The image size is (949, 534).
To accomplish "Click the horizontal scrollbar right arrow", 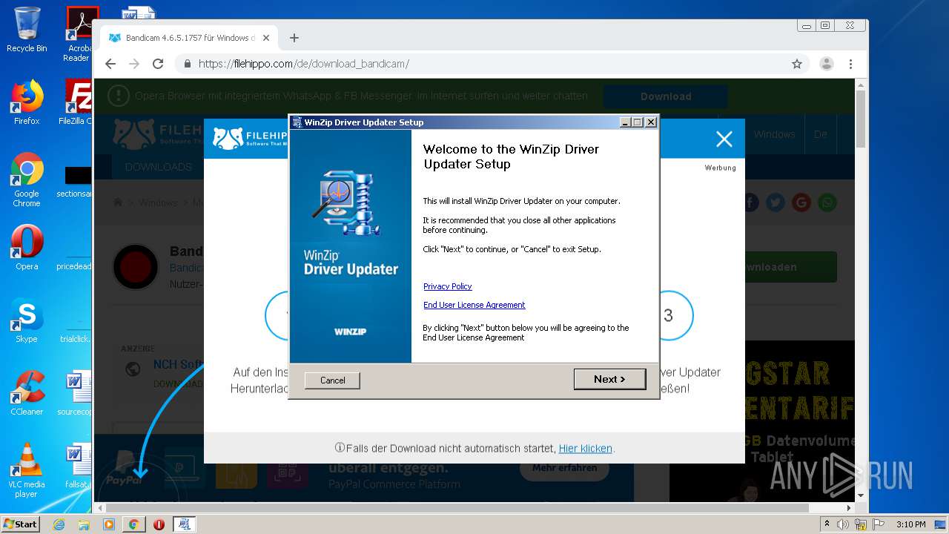I will coord(849,508).
